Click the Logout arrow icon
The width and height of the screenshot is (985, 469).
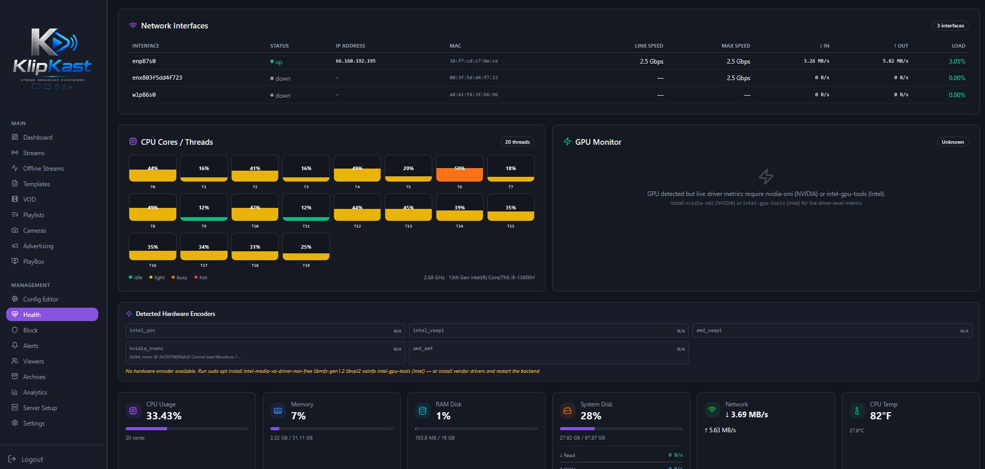pyautogui.click(x=12, y=459)
